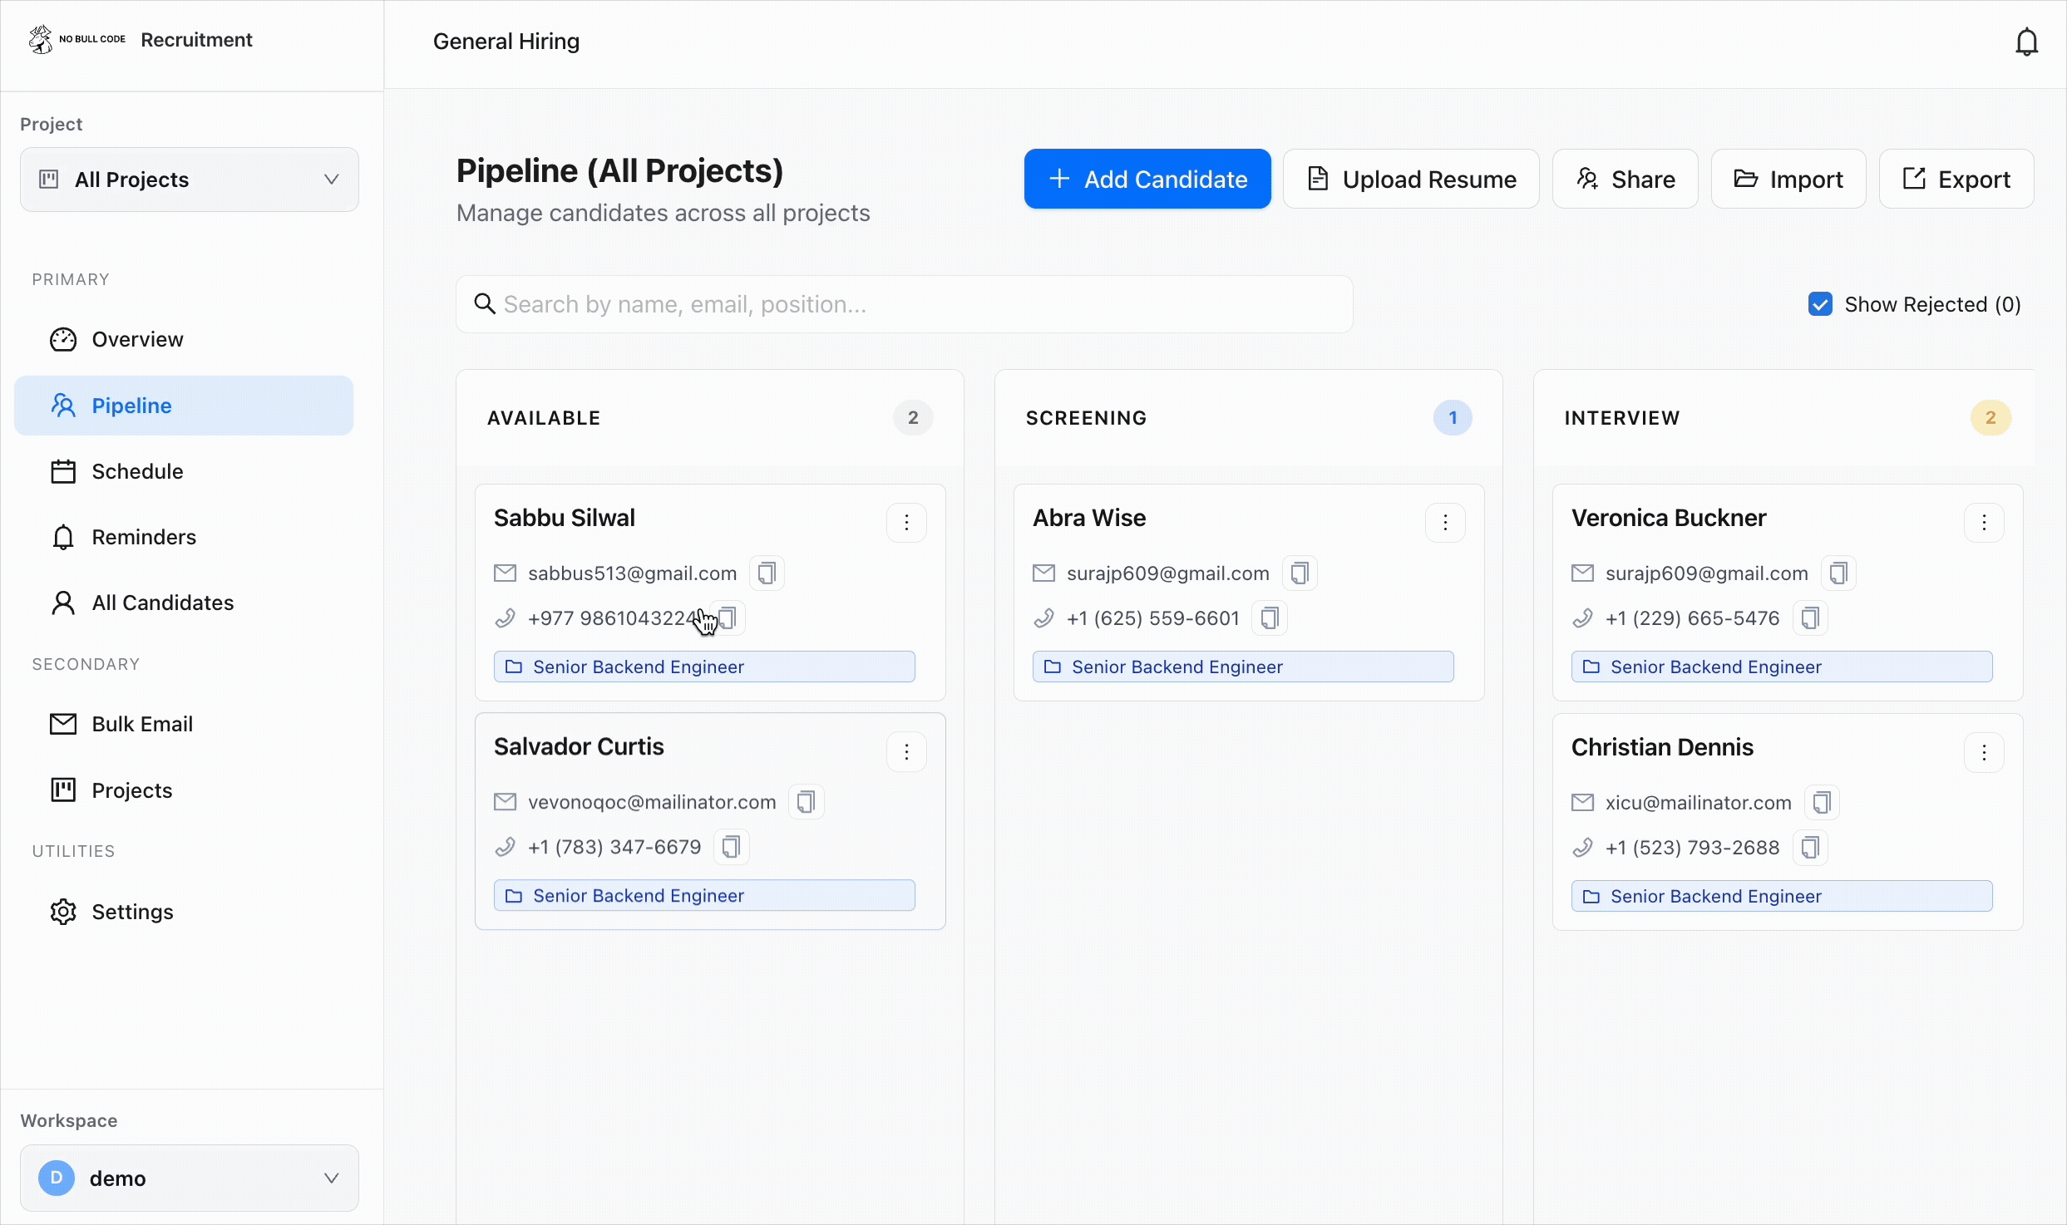
Task: Copy Veronica Buckner's email address
Action: coord(1838,573)
